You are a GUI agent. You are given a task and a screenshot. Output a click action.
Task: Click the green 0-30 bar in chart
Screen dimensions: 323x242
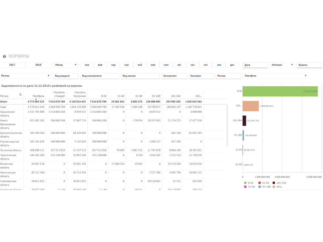click(280, 91)
